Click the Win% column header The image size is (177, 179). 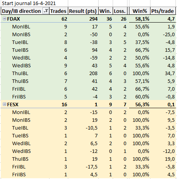pyautogui.click(x=140, y=11)
